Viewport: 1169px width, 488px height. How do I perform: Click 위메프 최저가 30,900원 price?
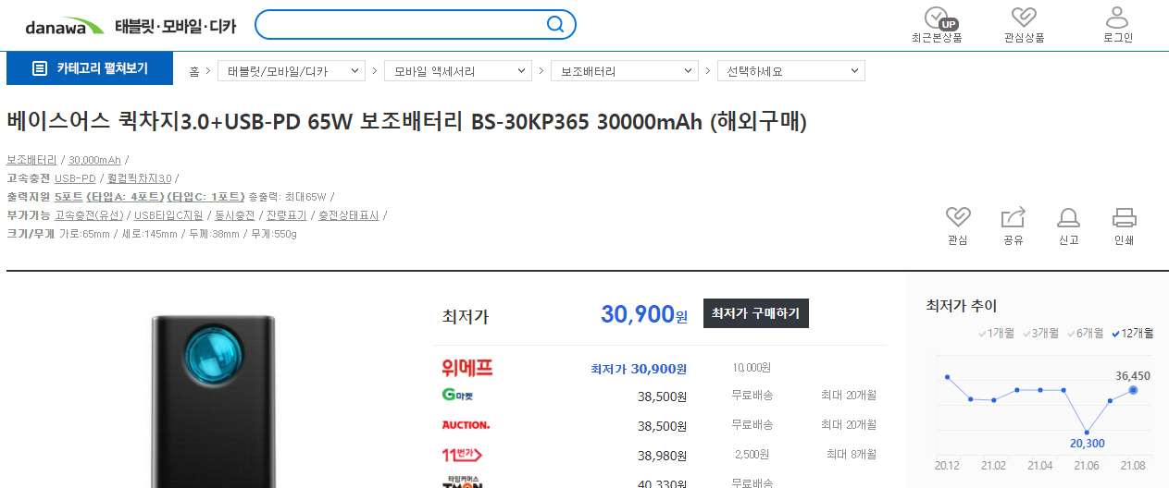tap(639, 369)
